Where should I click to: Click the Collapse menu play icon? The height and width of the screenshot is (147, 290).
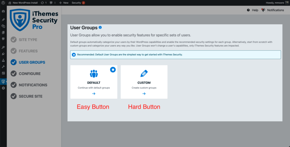pos(3,88)
